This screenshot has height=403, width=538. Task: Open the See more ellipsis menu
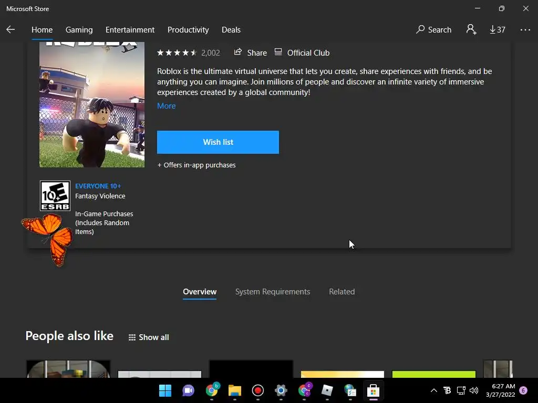pyautogui.click(x=525, y=30)
